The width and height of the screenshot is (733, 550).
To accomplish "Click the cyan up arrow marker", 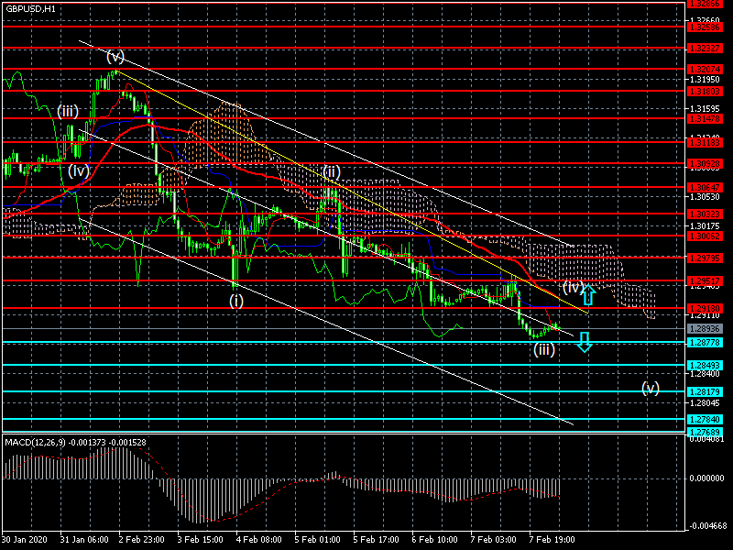I will 587,294.
